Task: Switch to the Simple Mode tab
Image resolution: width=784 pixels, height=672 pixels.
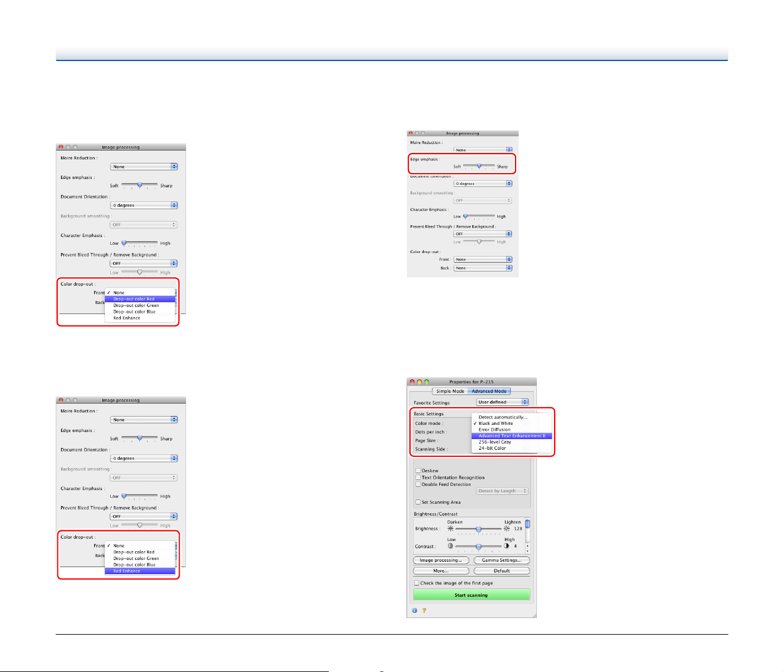Action: click(x=450, y=391)
